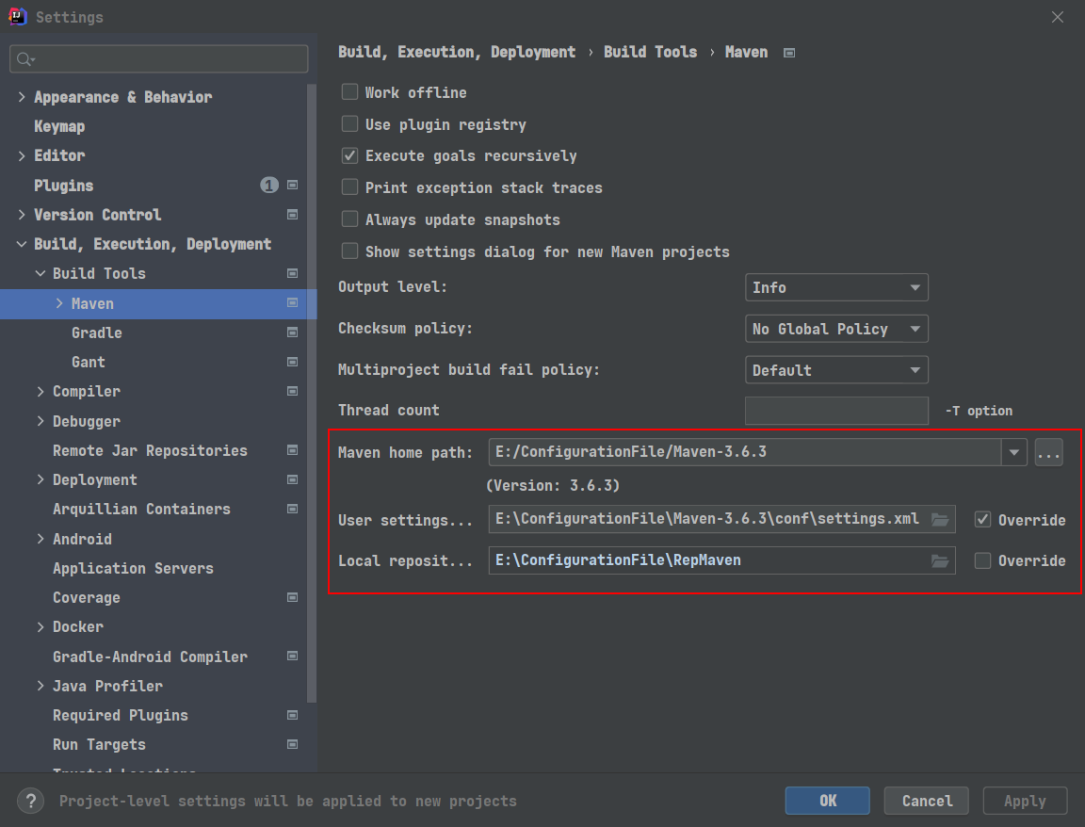The image size is (1085, 827).
Task: Collapse Build, Execution, Deployment section
Action: point(22,244)
